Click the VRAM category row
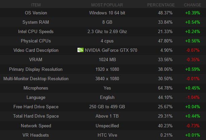The width and height of the screenshot is (206, 140). pyautogui.click(x=36, y=59)
